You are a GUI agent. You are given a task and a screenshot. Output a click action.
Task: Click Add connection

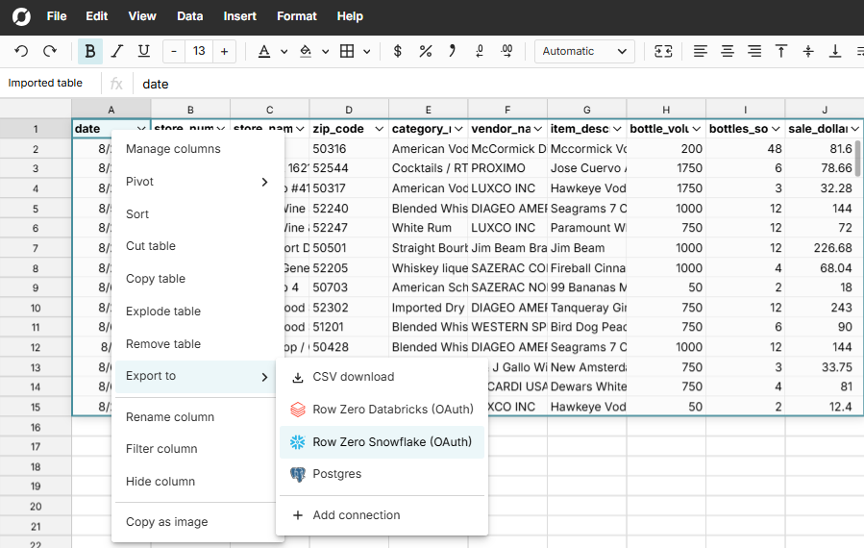(356, 515)
